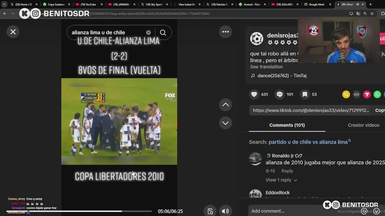Clear the search box text
The height and width of the screenshot is (216, 385).
pyautogui.click(x=148, y=32)
